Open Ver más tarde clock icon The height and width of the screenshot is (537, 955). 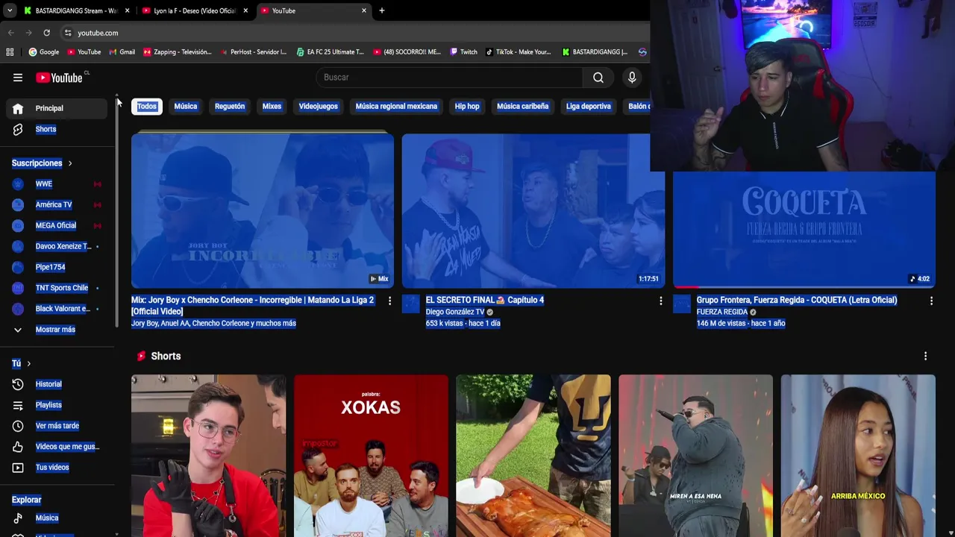pos(18,426)
